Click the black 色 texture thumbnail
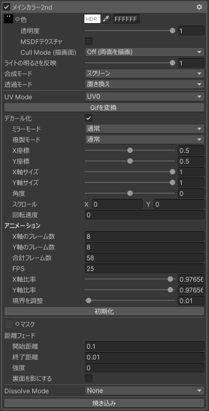The width and height of the screenshot is (209, 411). coord(9,19)
